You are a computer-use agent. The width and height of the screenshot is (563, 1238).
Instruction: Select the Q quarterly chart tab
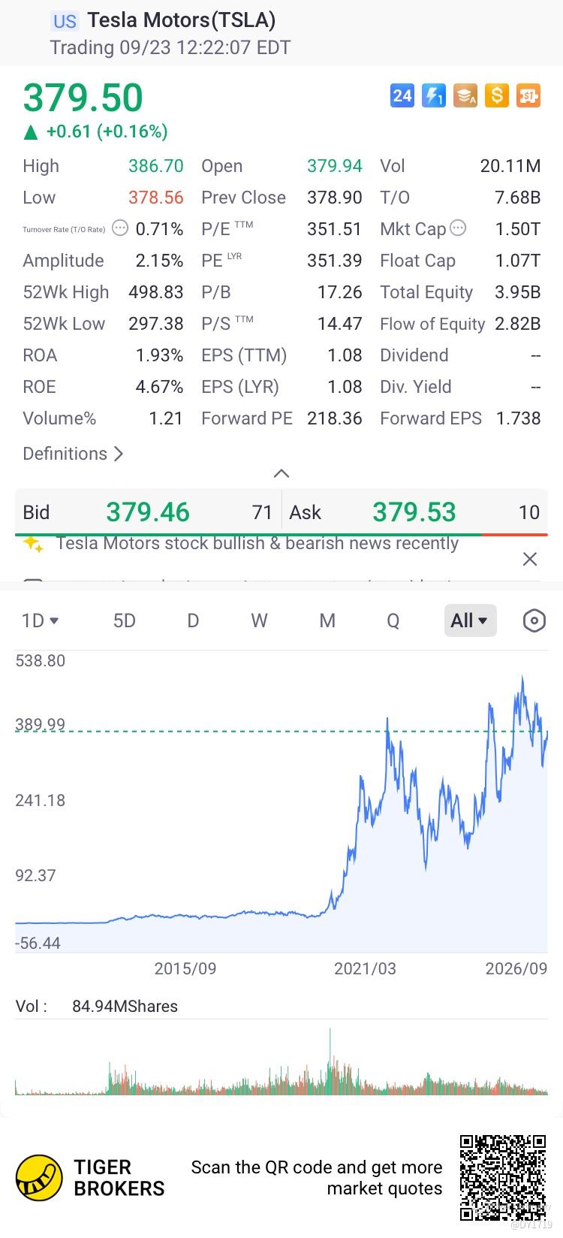(393, 621)
